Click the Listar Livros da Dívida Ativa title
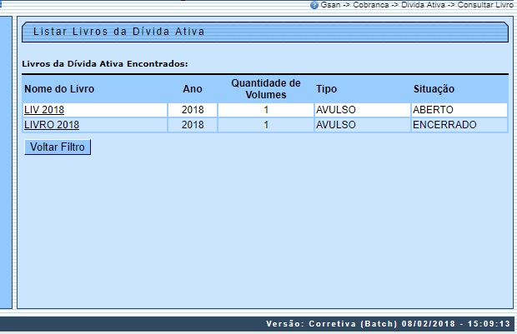517x334 pixels. coord(118,32)
